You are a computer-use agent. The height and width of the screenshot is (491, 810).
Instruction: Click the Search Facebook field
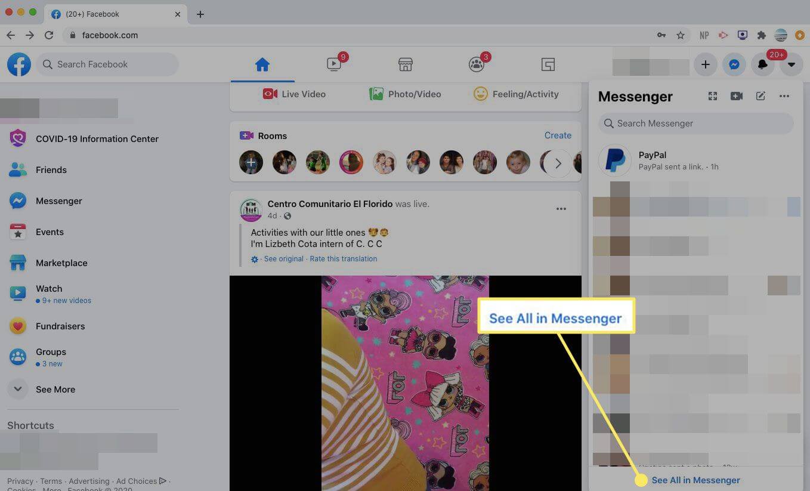point(107,64)
